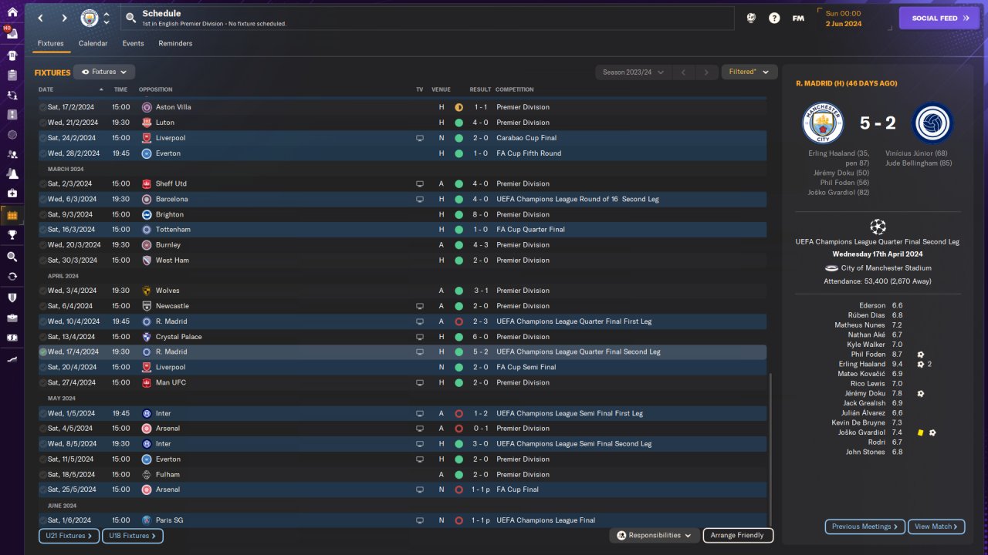This screenshot has height=555, width=988.
Task: Click the Opposition column header
Action: pos(156,89)
